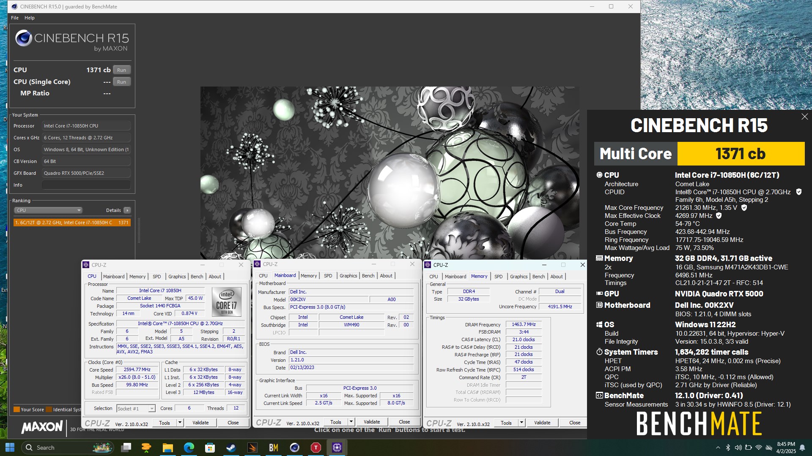This screenshot has height=456, width=812.
Task: Click the 1371 cb Multi Core score
Action: (741, 154)
